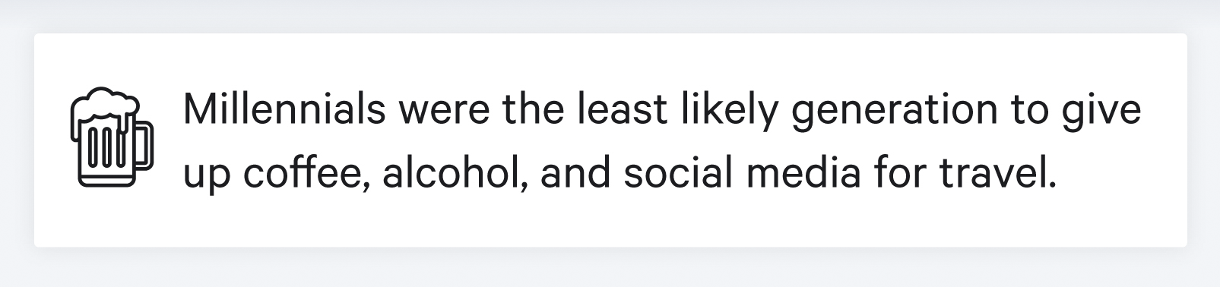Click the word "the" before least
1220x287 pixels.
pyautogui.click(x=534, y=111)
